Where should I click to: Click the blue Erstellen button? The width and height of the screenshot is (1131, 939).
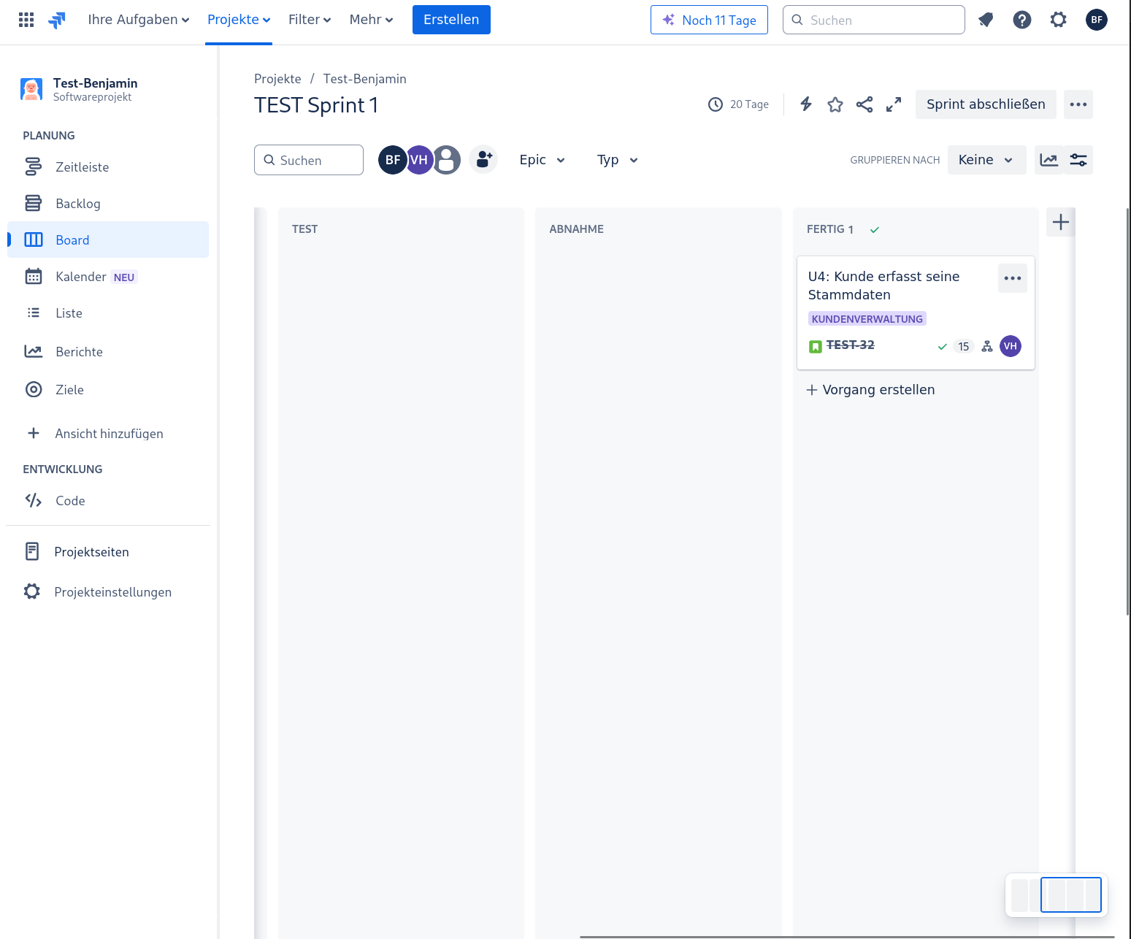coord(451,20)
